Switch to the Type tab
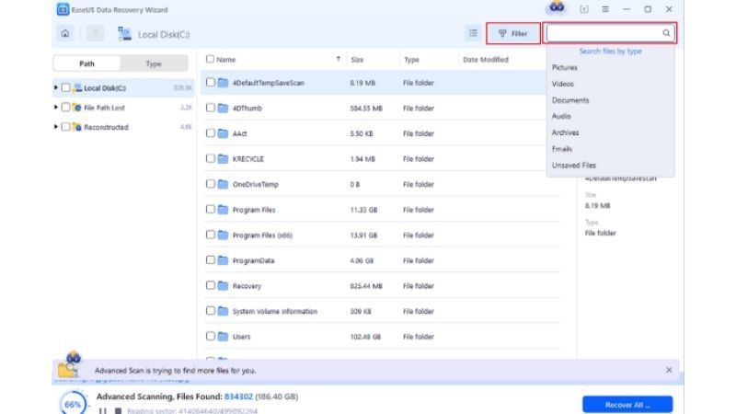 154,63
